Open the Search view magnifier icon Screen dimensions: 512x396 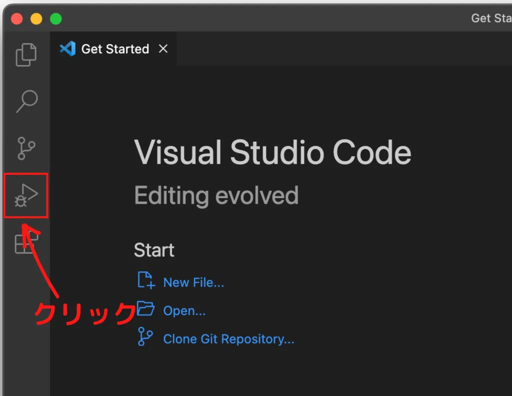[26, 101]
